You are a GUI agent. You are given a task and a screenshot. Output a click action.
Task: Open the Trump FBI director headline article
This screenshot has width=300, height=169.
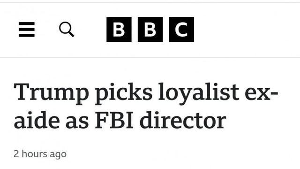tap(146, 106)
